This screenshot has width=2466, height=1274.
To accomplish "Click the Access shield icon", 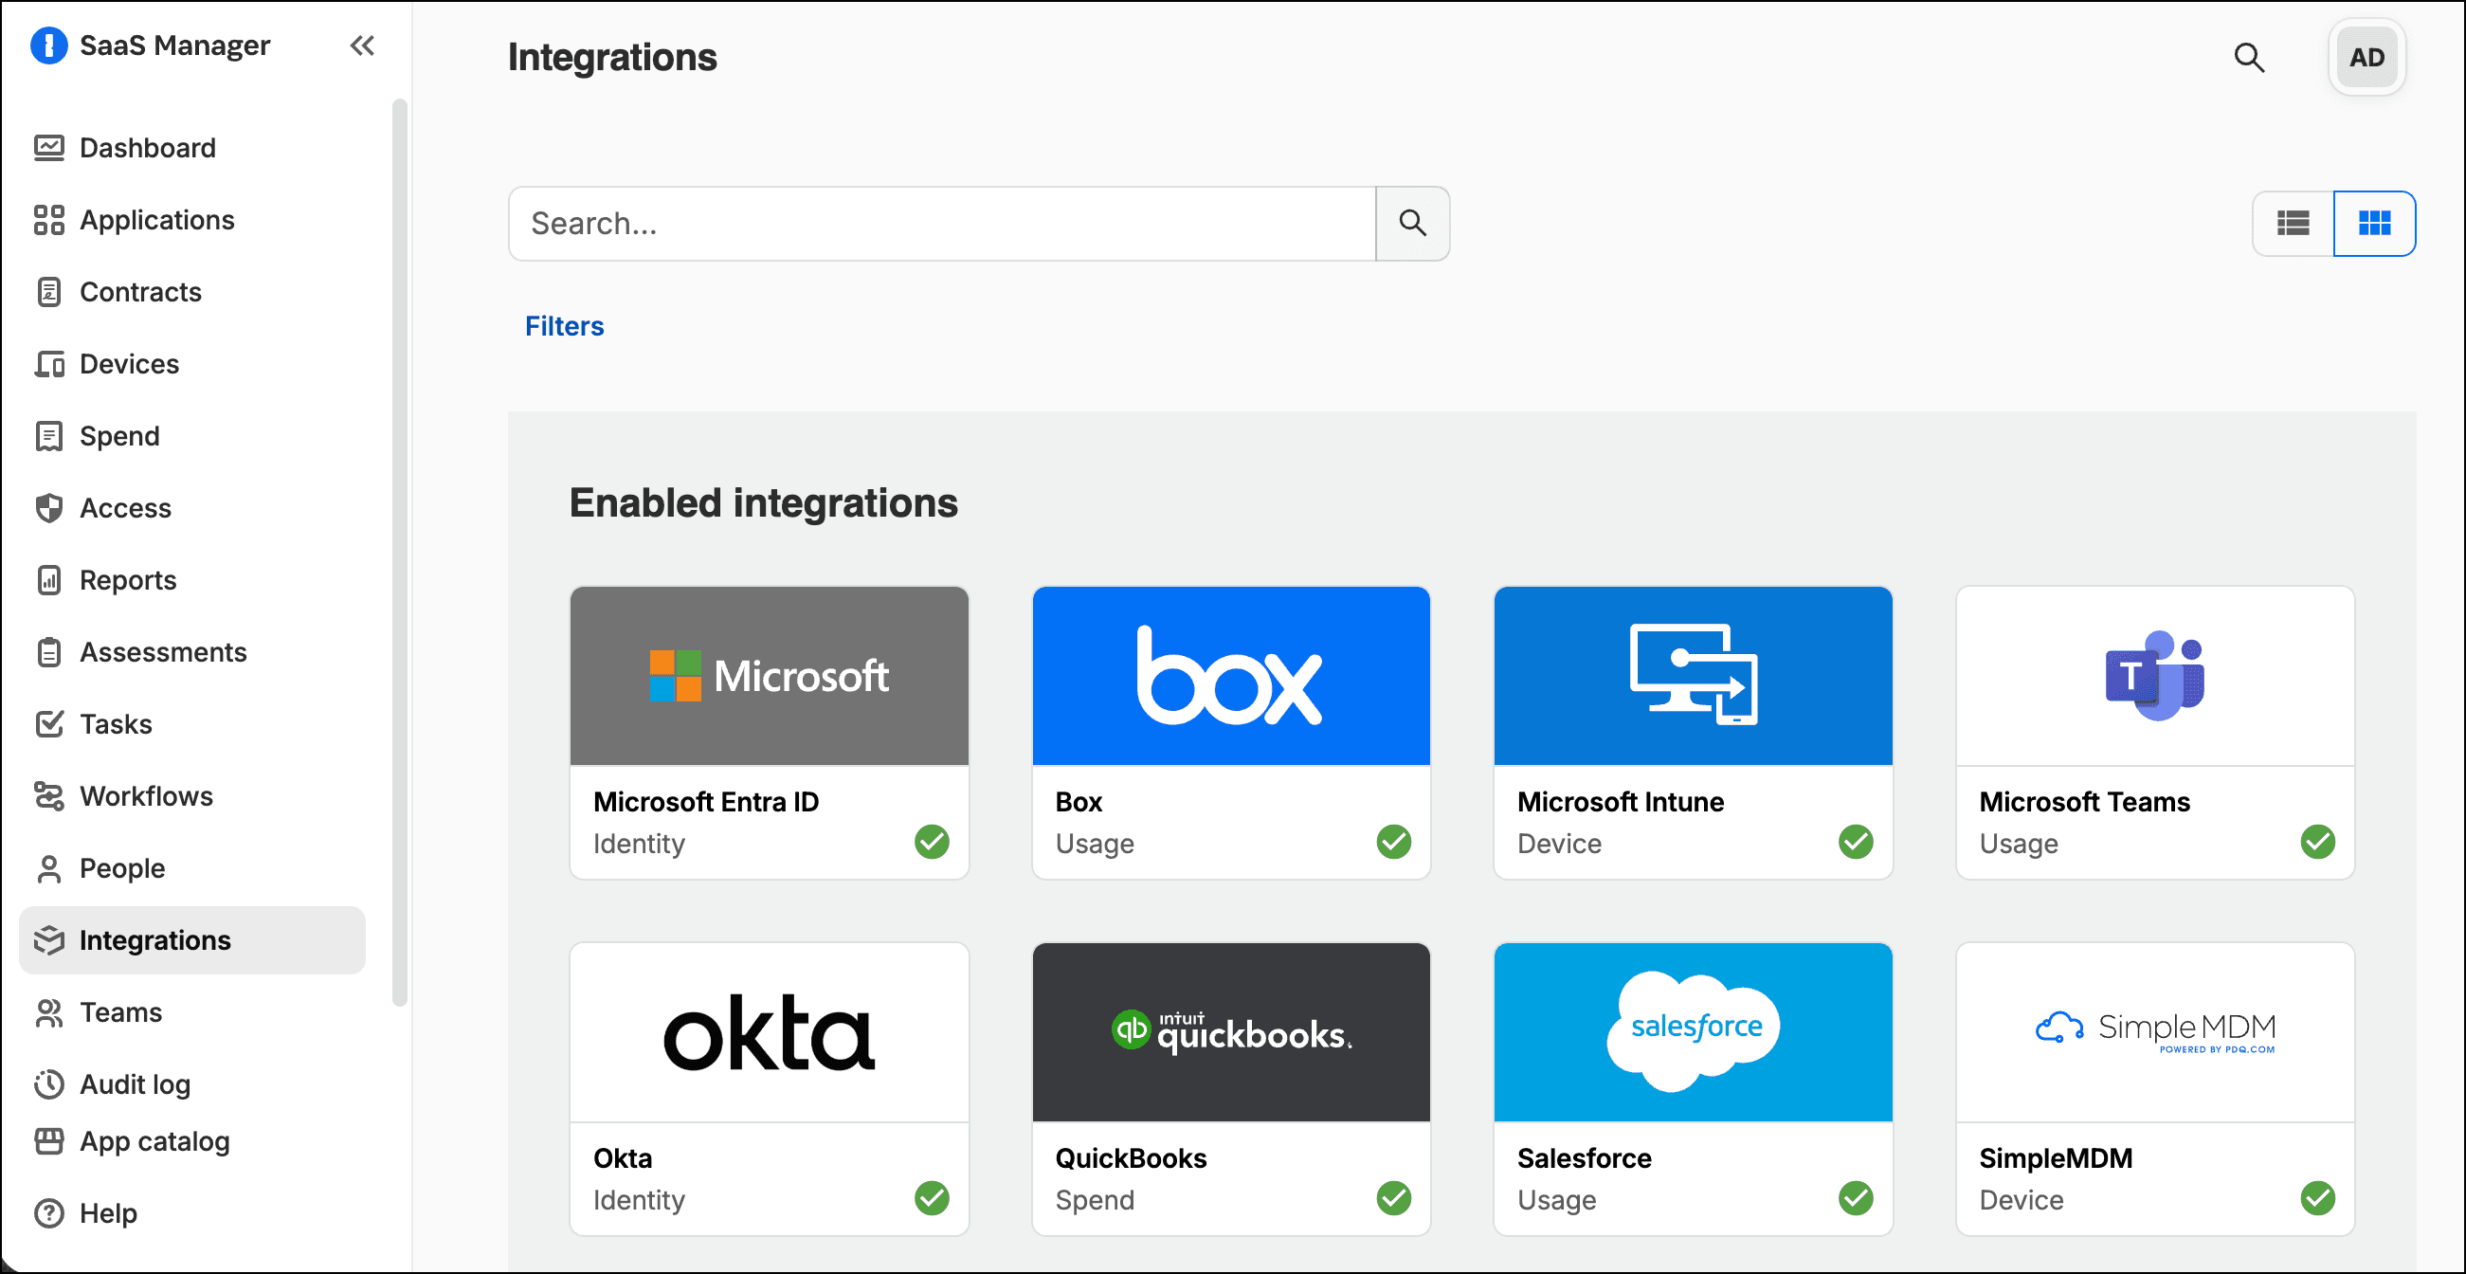I will tap(49, 508).
